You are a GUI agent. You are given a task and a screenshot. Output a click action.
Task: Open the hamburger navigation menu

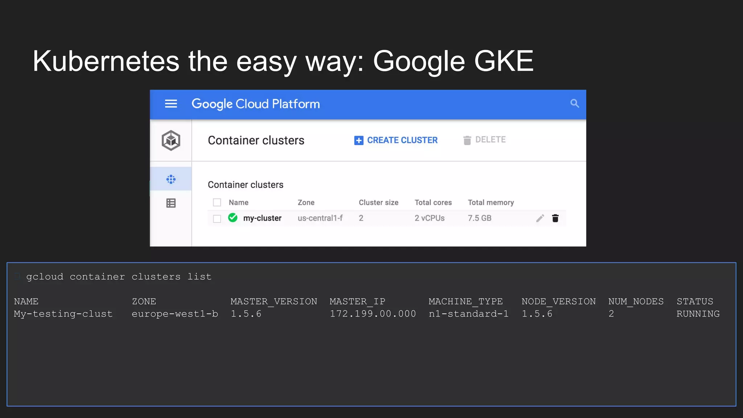171,104
